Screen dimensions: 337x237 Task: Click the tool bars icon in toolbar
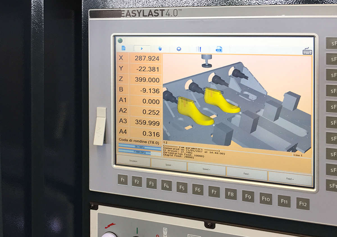[199, 49]
